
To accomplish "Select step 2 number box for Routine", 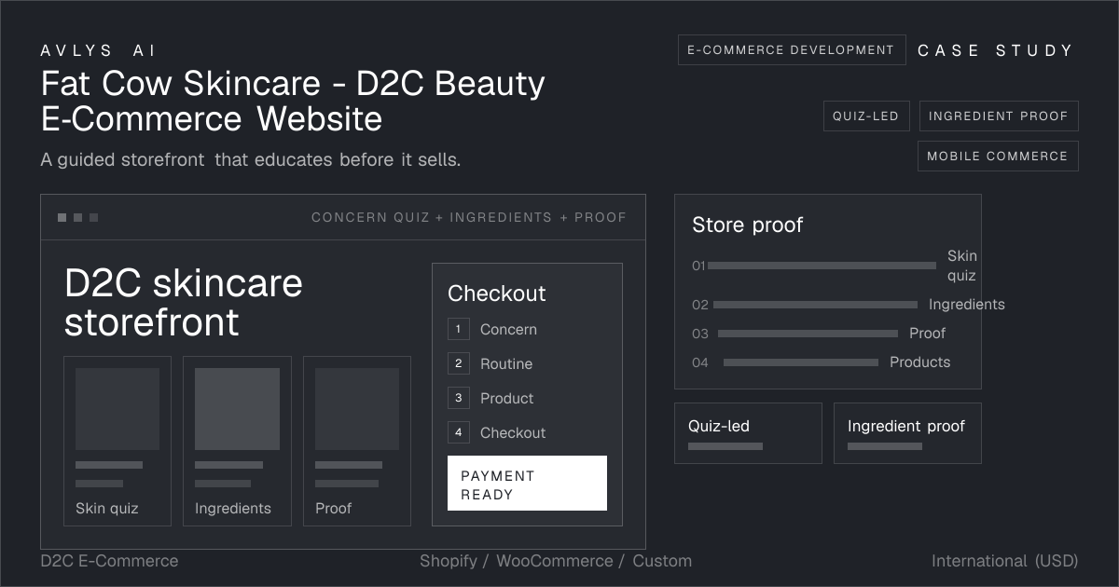I will pos(458,363).
